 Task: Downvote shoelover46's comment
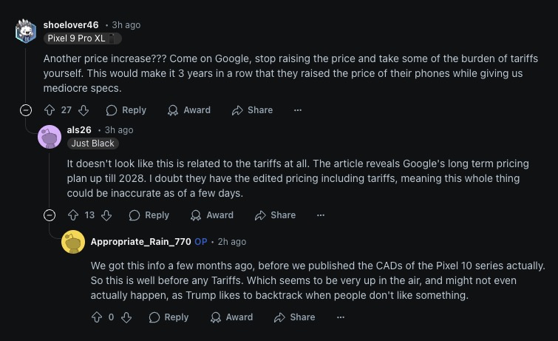tap(84, 110)
